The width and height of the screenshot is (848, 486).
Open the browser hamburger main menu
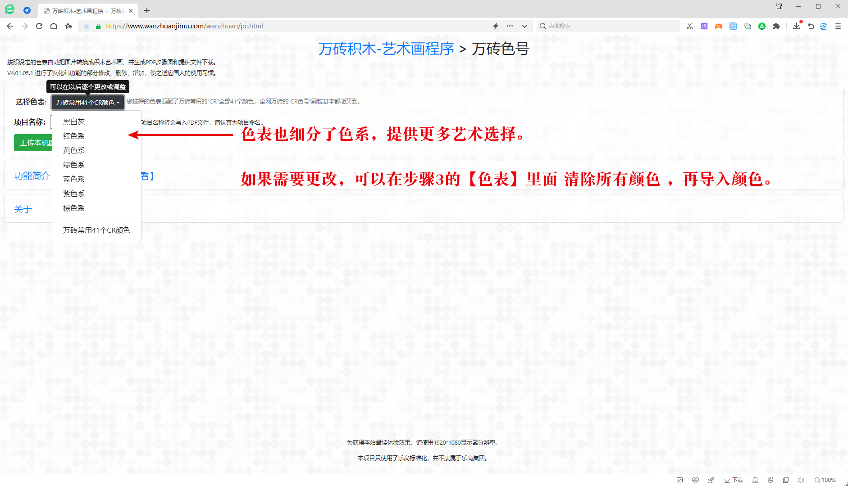click(x=838, y=26)
